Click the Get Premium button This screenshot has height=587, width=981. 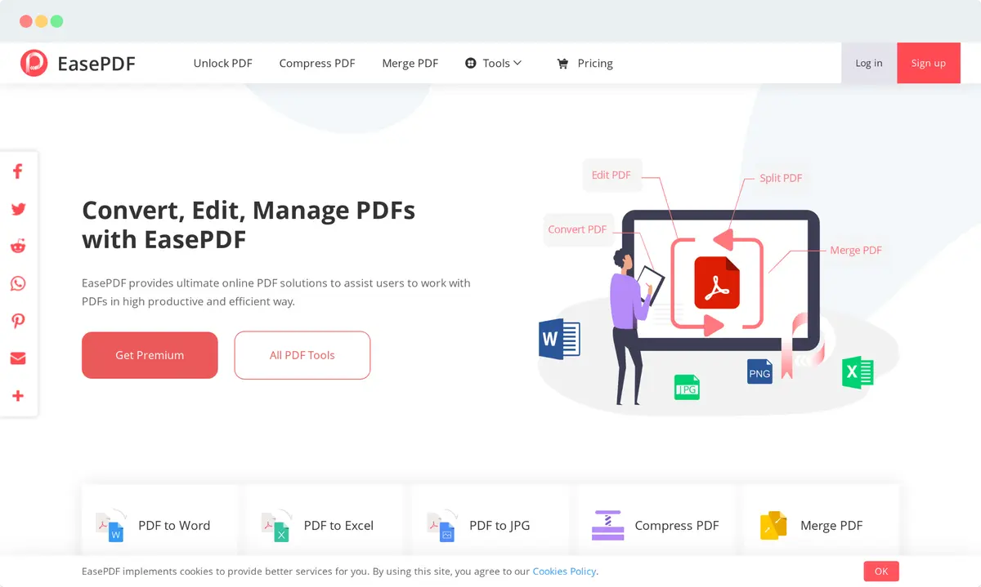[150, 355]
